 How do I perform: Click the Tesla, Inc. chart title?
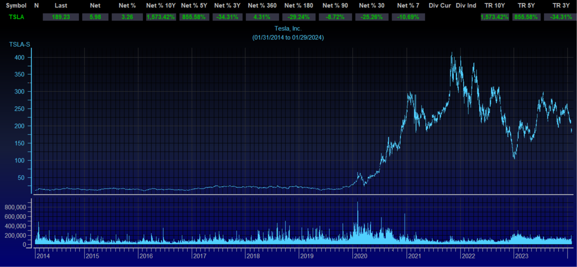pyautogui.click(x=288, y=29)
